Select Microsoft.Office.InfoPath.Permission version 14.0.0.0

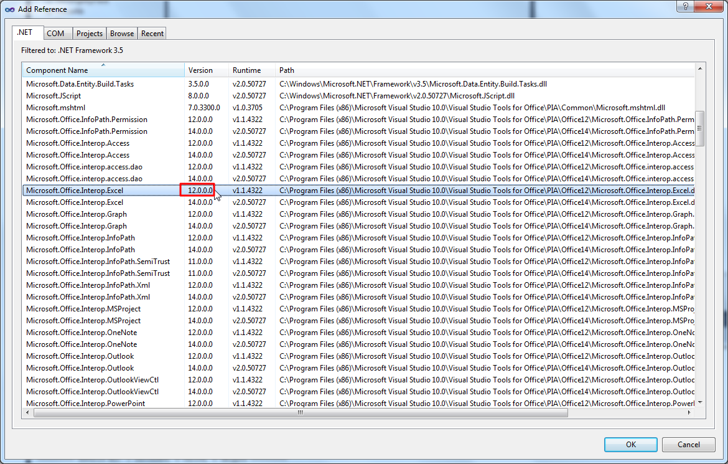[x=358, y=131]
